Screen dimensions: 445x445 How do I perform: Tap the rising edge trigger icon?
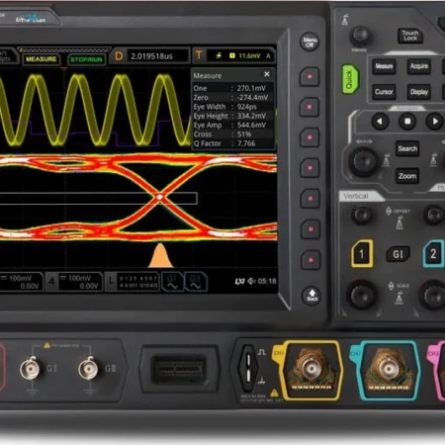(219, 55)
